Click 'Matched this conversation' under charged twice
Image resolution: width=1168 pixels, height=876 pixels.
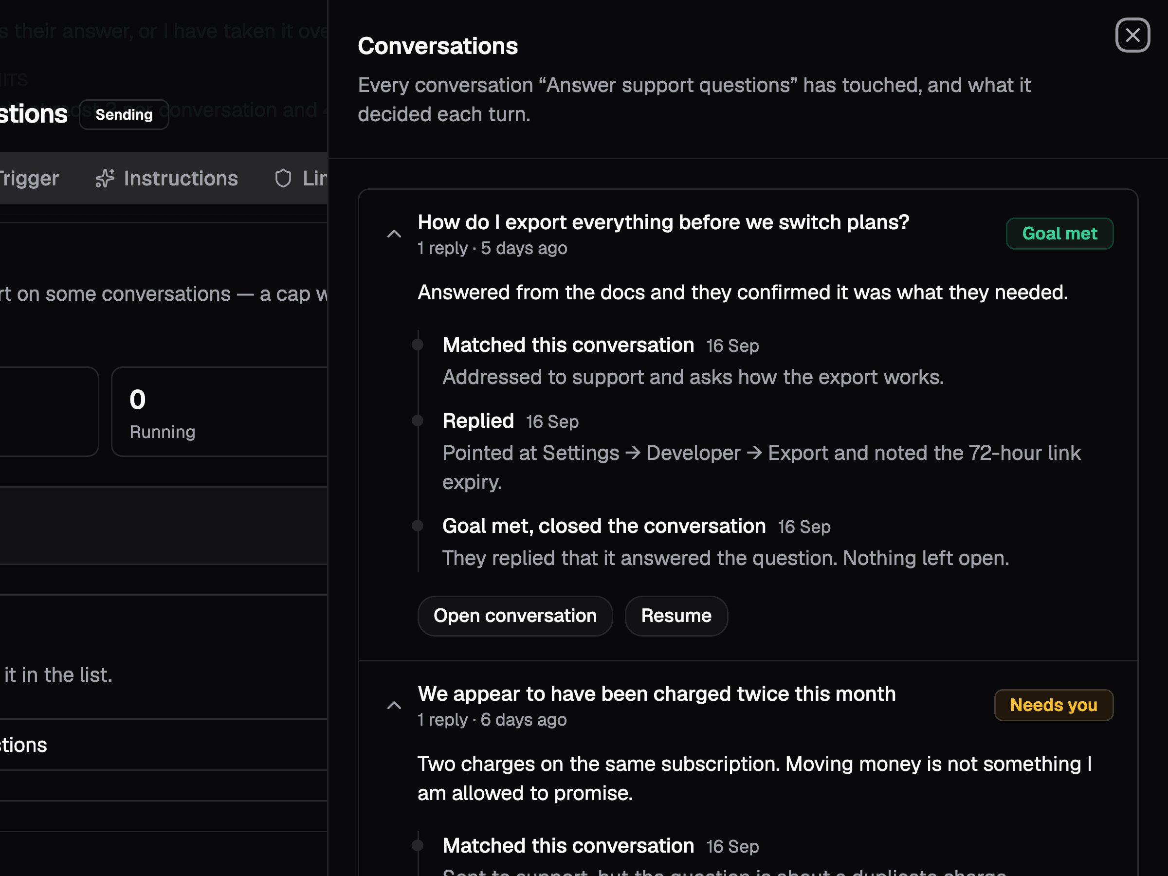point(568,845)
